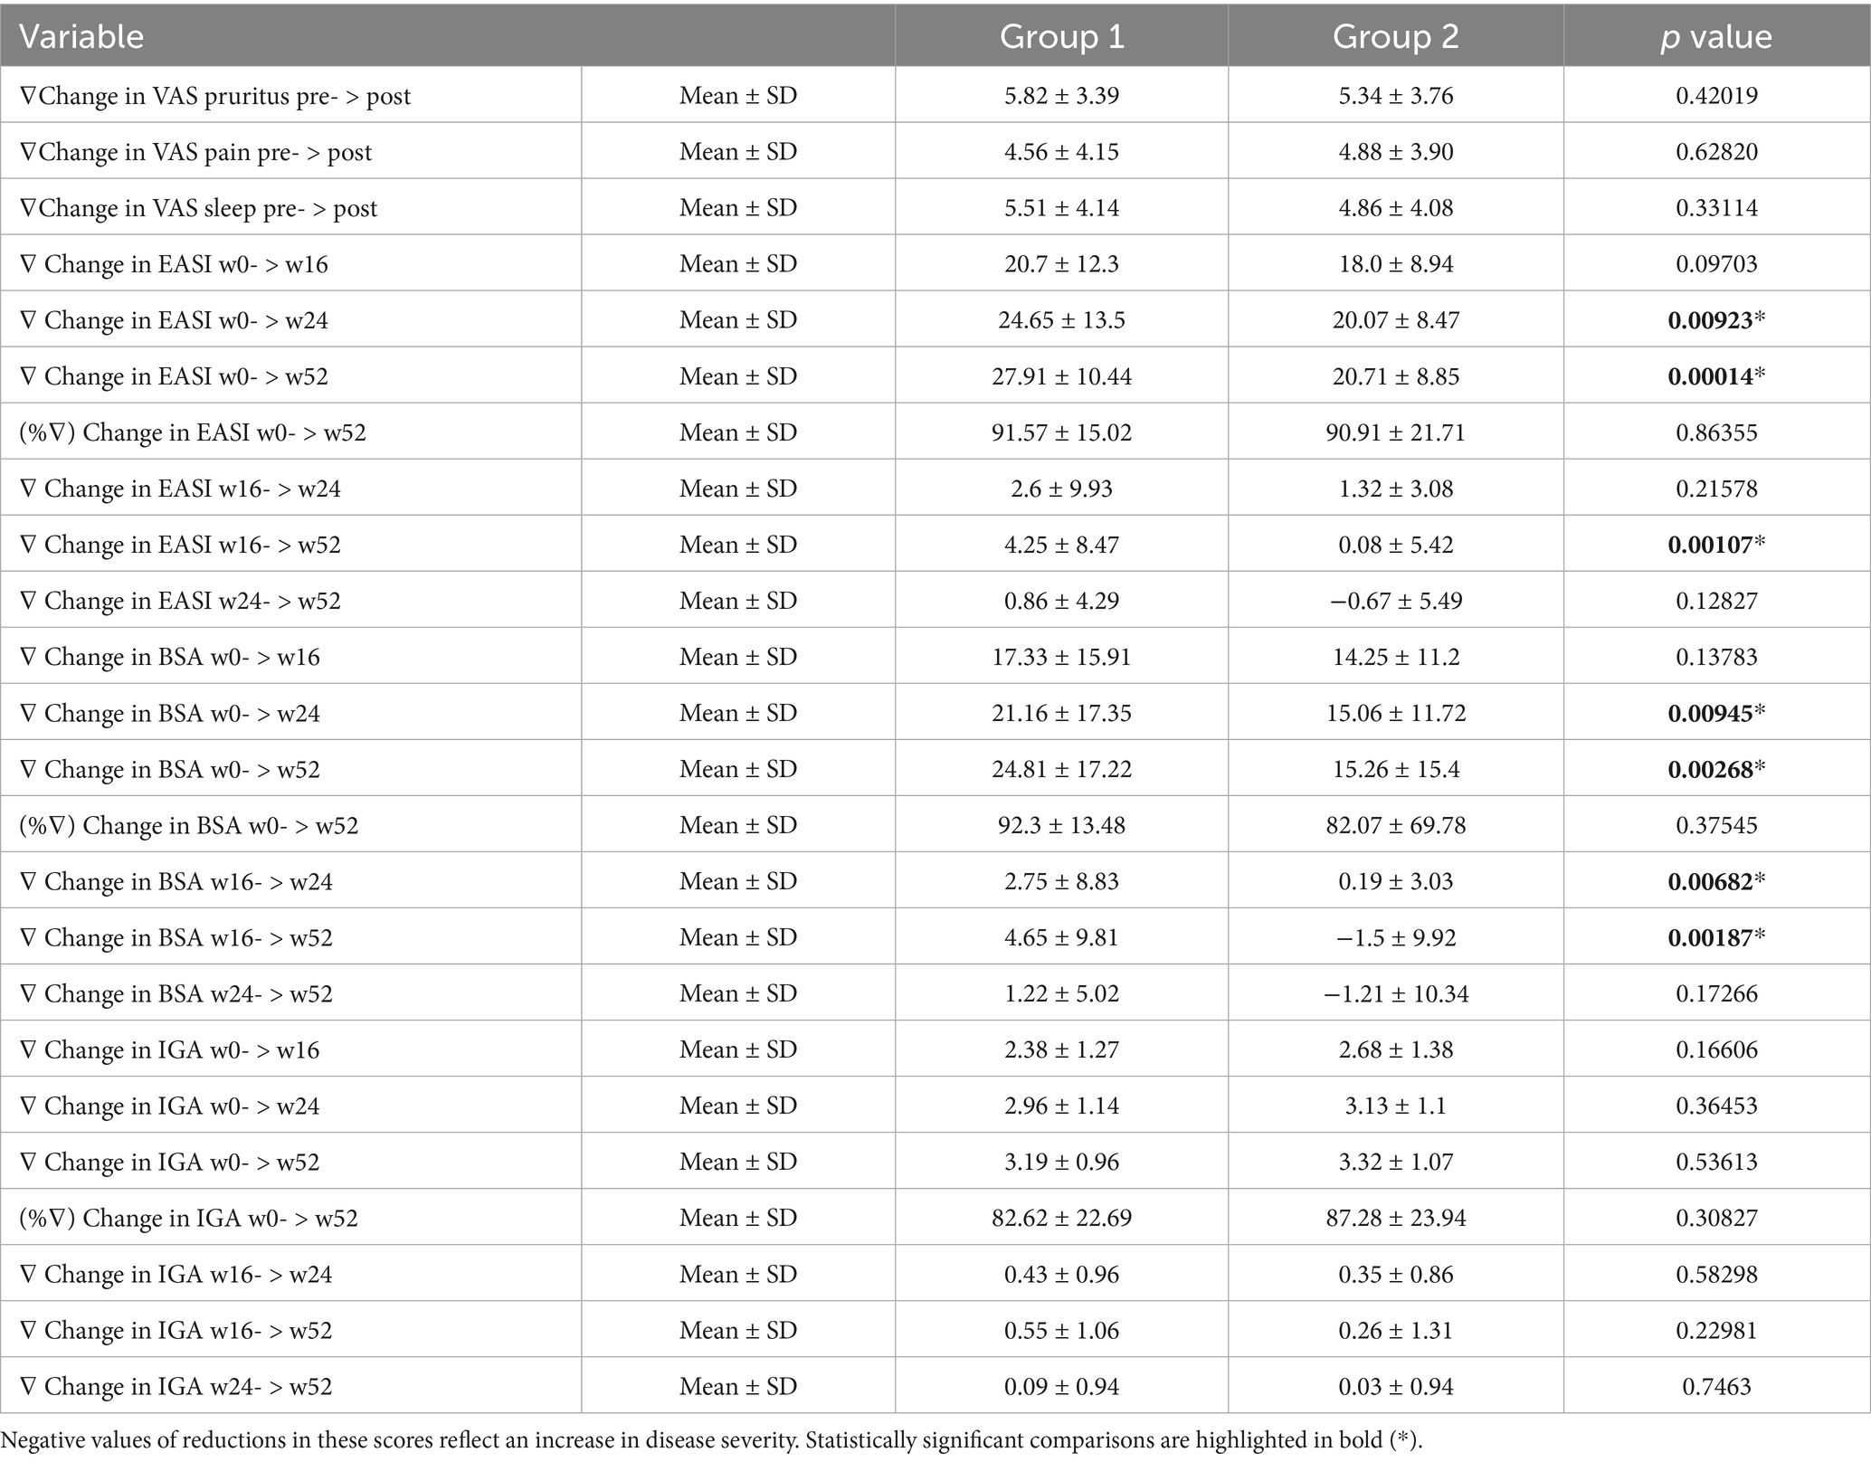Select Group 1 value 91.57 ± 15.02
The image size is (1871, 1462).
pyautogui.click(x=1061, y=432)
